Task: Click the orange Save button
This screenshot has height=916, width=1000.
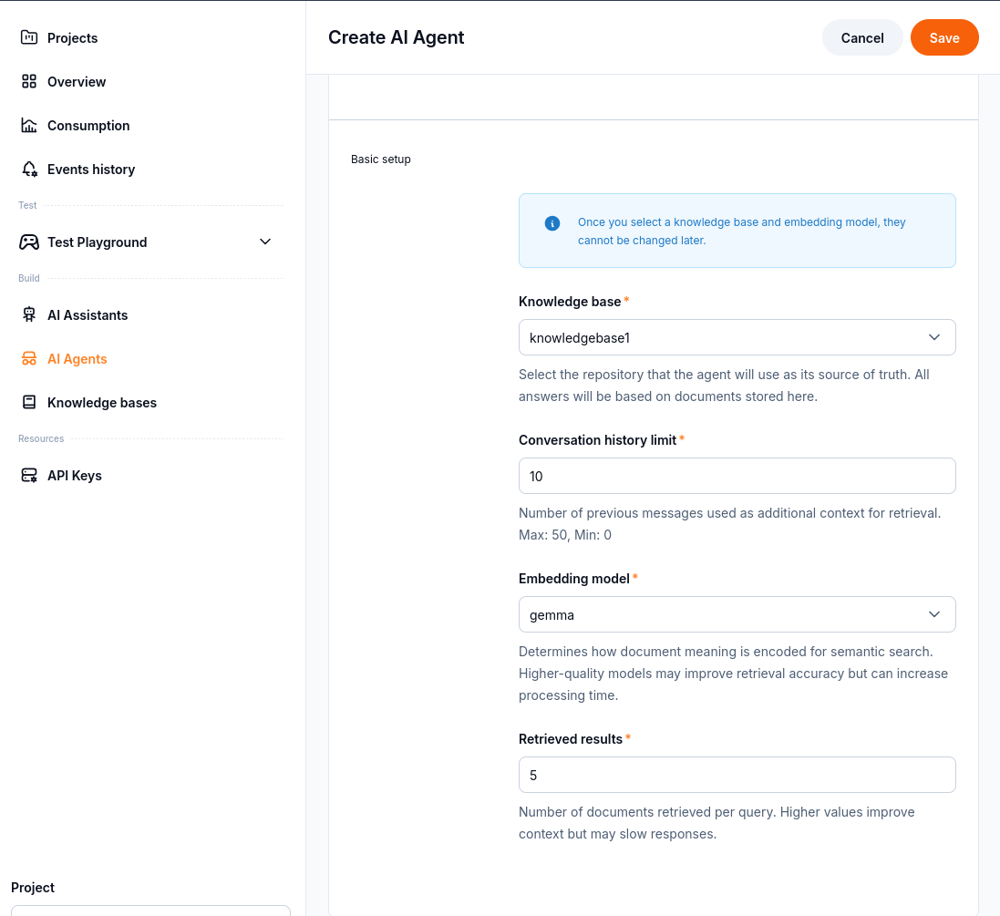Action: pyautogui.click(x=943, y=37)
